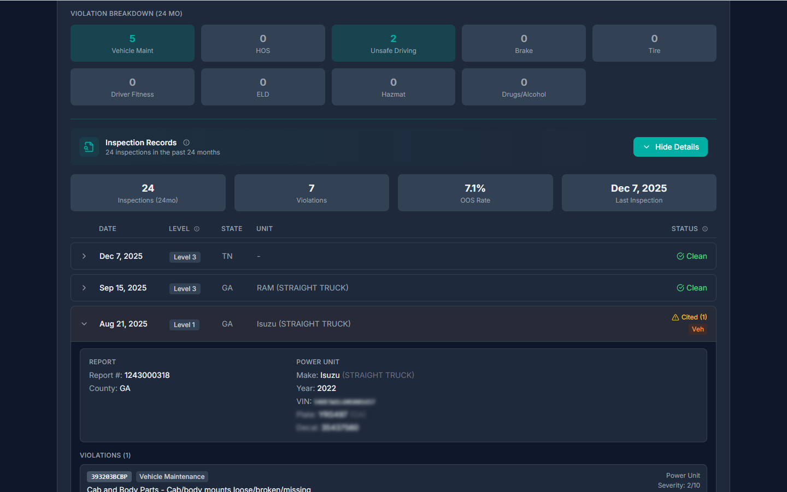This screenshot has height=492, width=787.
Task: Click the OOS Rate stat card
Action: tap(475, 193)
